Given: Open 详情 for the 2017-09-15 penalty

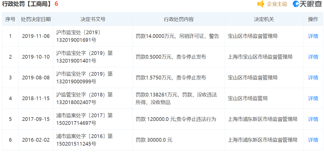Looking at the screenshot, I should pyautogui.click(x=313, y=119).
